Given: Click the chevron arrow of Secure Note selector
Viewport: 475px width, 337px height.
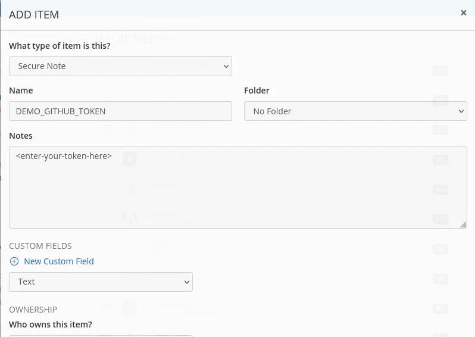Looking at the screenshot, I should pyautogui.click(x=226, y=66).
